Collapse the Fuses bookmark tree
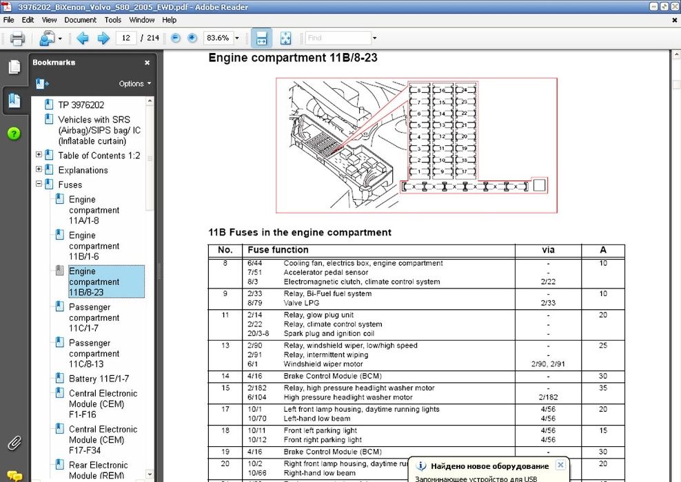 [39, 185]
